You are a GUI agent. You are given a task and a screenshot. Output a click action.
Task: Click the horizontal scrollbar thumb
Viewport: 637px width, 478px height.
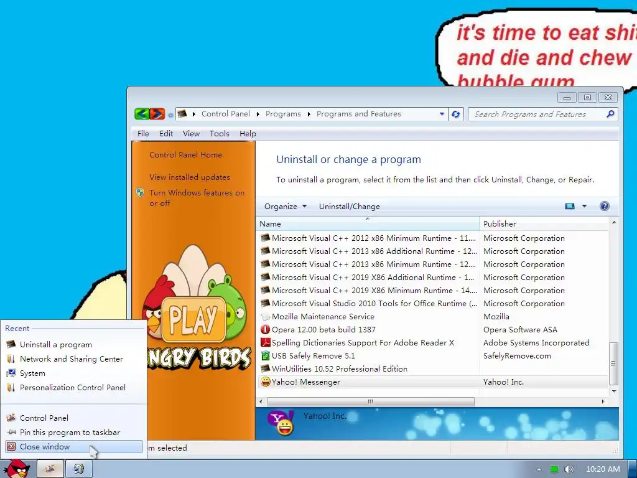point(371,401)
